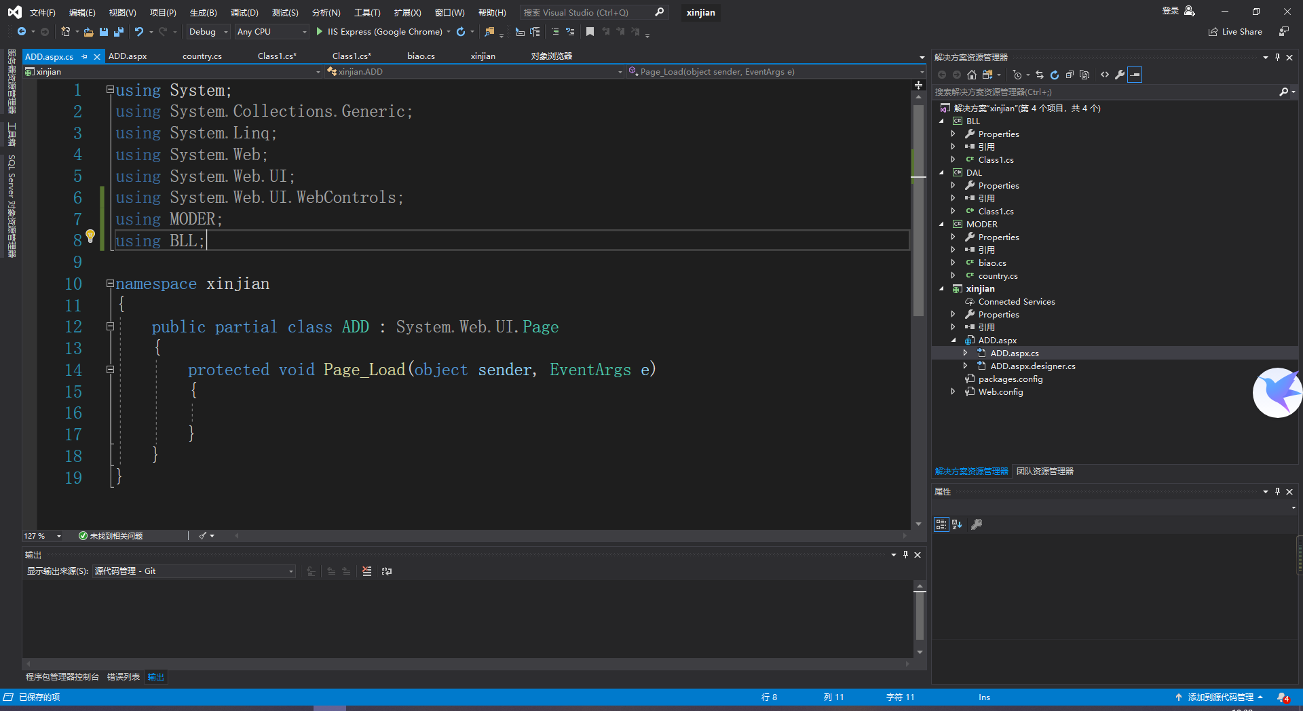Switch to 团队资源管理器 tab

pos(1045,472)
